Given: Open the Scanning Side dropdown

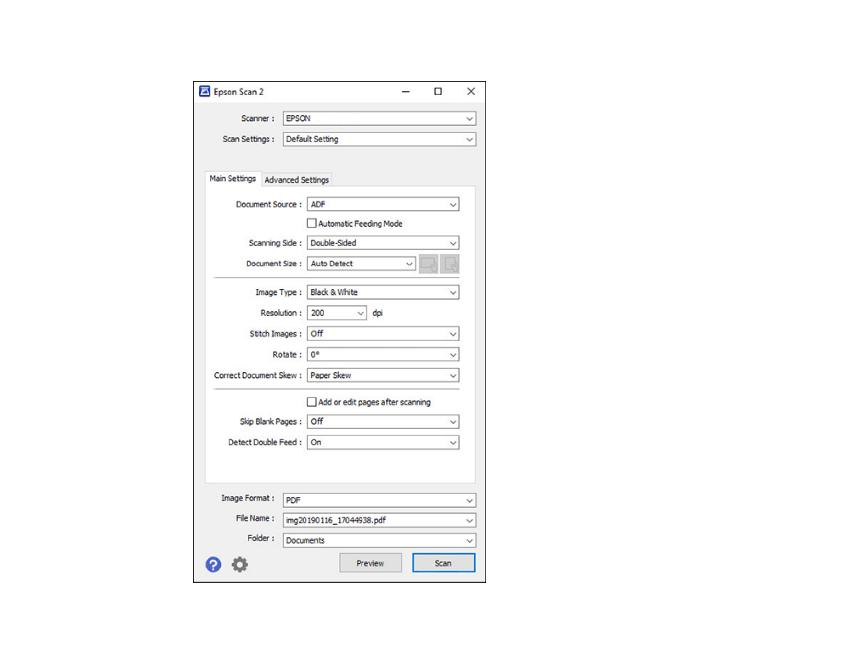Looking at the screenshot, I should tap(383, 243).
